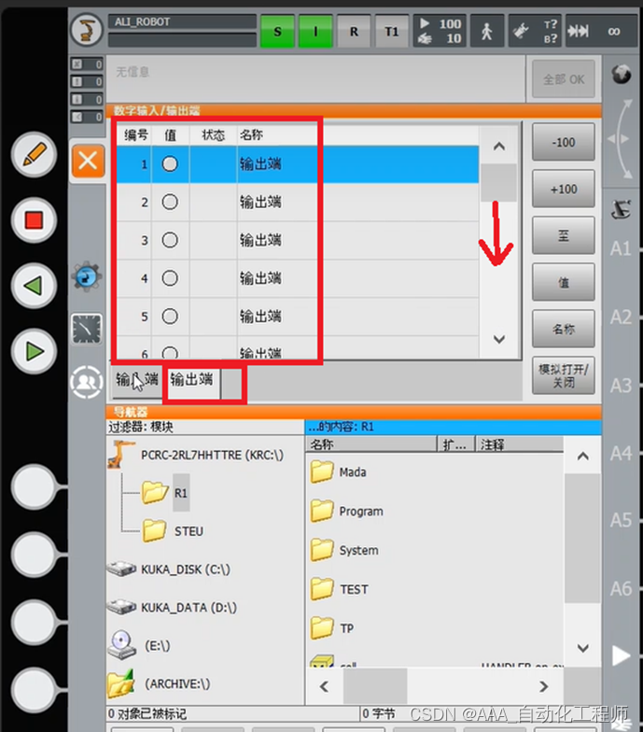Open the Program folder
Image resolution: width=643 pixels, height=732 pixels.
361,512
